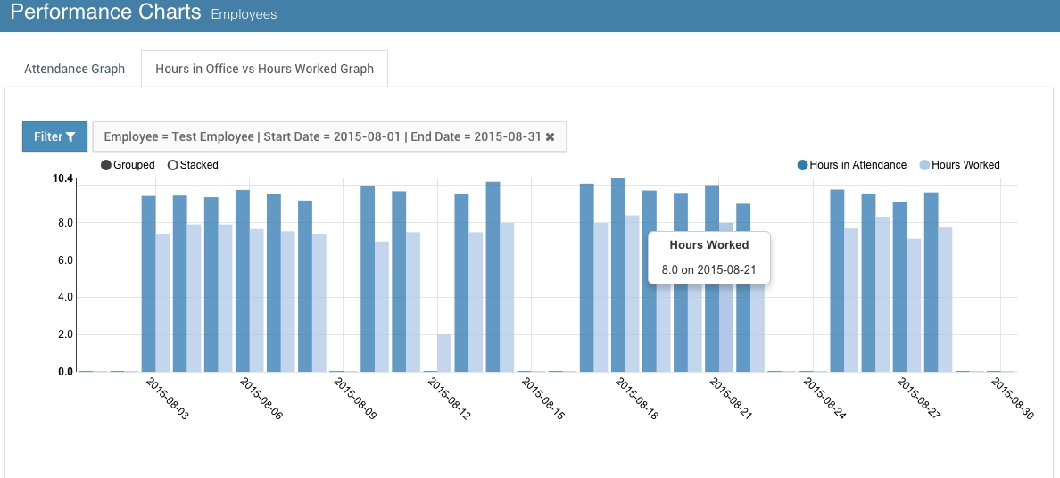Click the 2015-08-24 axis date label
The height and width of the screenshot is (478, 1060).
point(824,398)
